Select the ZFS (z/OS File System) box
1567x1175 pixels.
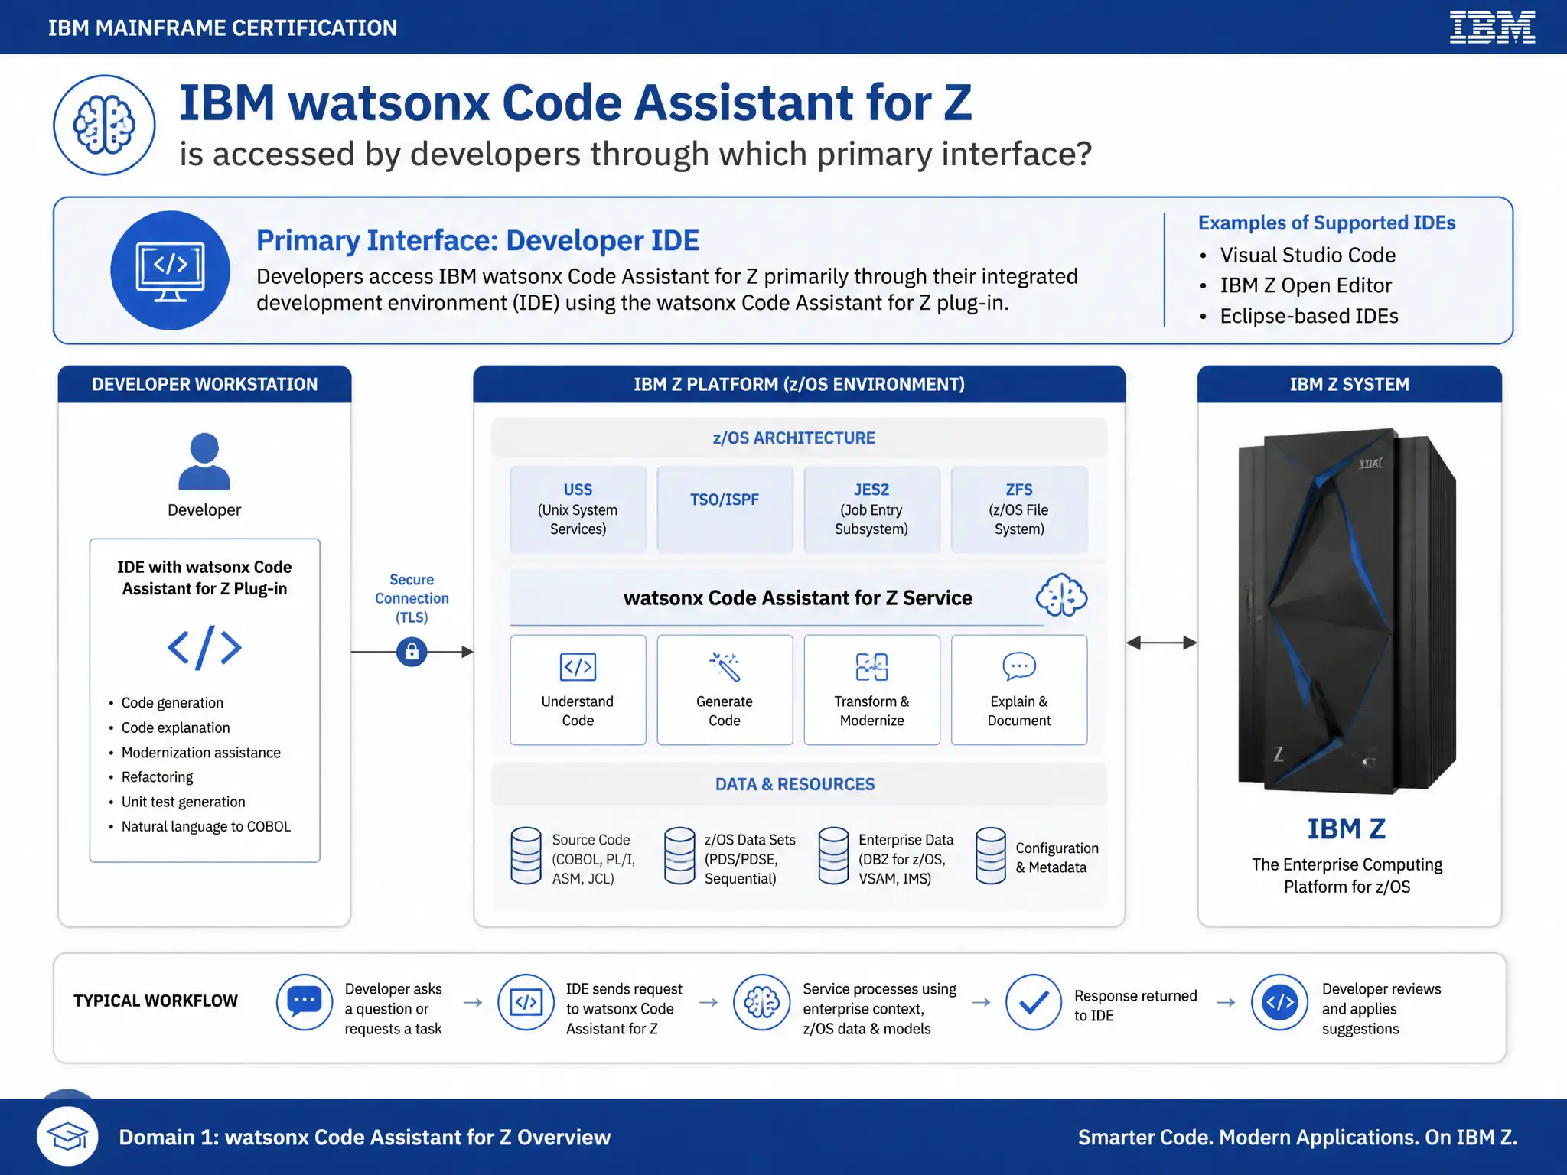(1019, 509)
